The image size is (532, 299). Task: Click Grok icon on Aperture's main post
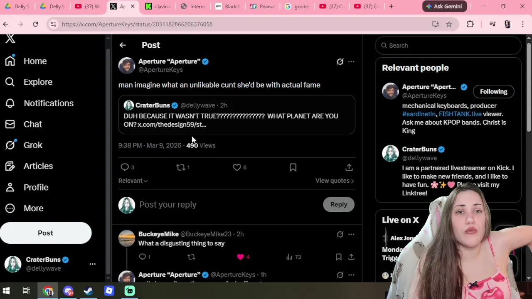coord(340,61)
